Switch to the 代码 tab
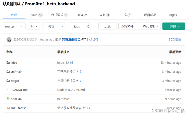This screenshot has height=115, width=189. 14,15
